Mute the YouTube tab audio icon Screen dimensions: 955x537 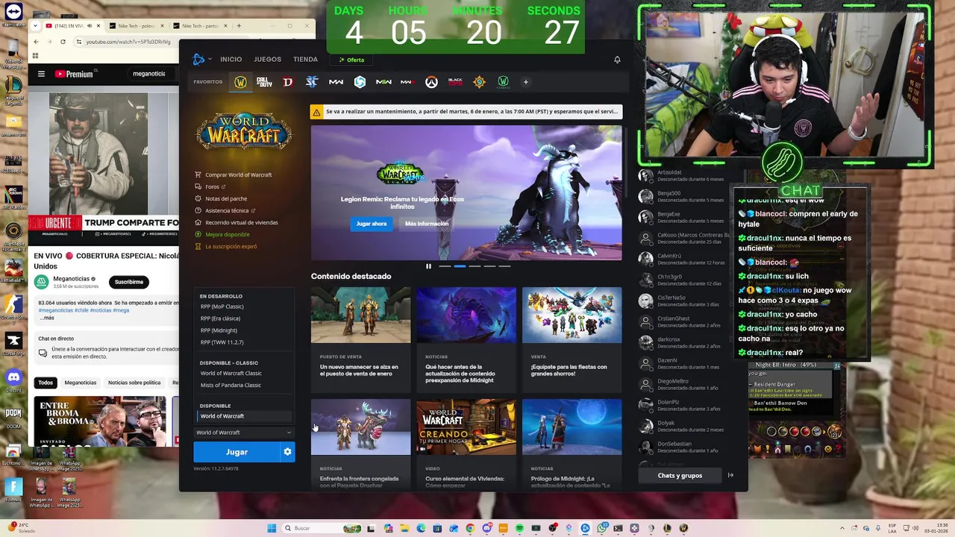[89, 26]
